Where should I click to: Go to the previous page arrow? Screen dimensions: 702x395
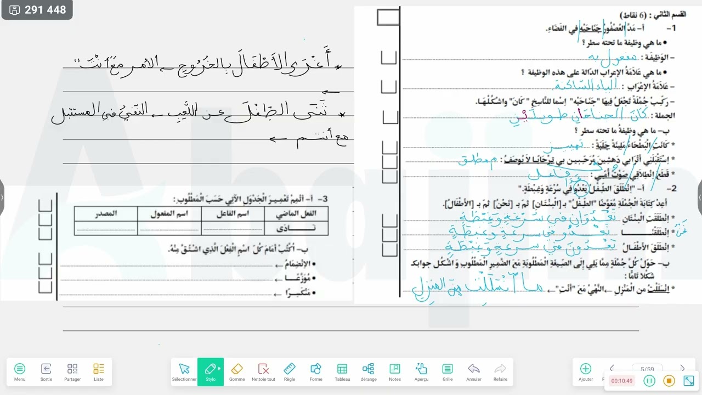[x=612, y=369]
